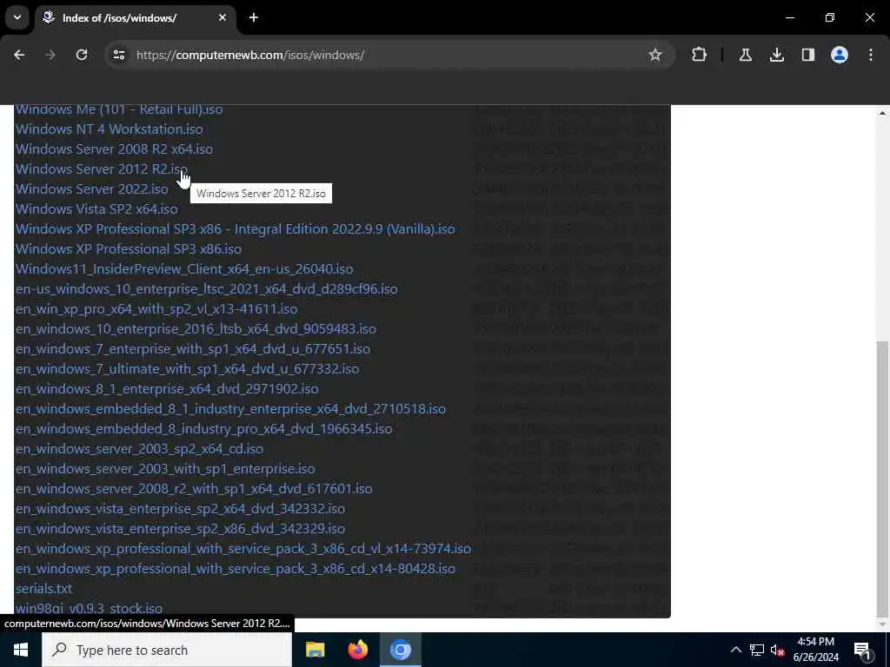Screen dimensions: 890x667
Task: Open the Chrome profile avatar
Action: click(840, 55)
